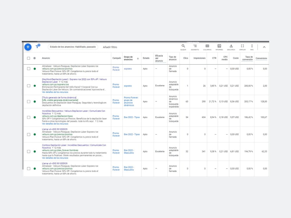The image size is (291, 218).
Task: Open status dot dropdown for Increíbles Descuentos ad
Action: [x=35, y=117]
